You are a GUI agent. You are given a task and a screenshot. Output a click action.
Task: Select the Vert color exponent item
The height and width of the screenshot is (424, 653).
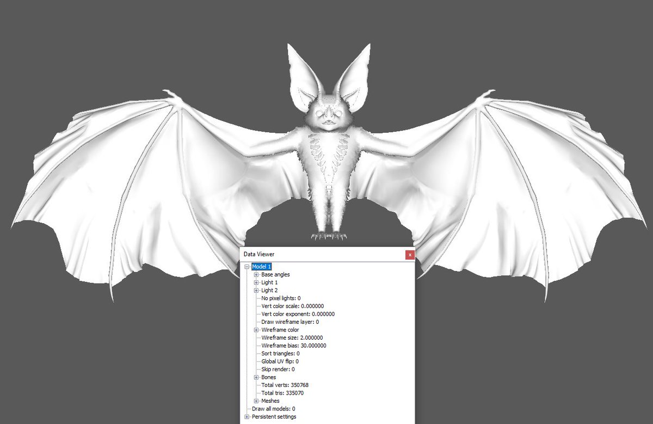pyautogui.click(x=298, y=314)
